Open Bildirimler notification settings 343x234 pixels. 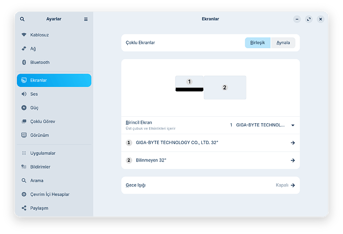click(54, 167)
